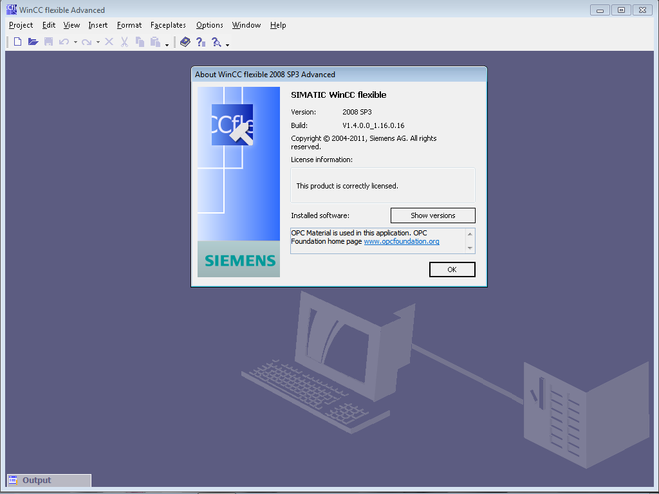Viewport: 659px width, 494px height.
Task: Click the Show versions button
Action: coord(432,215)
